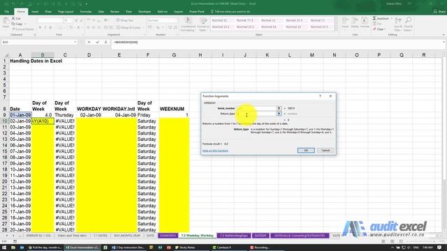The width and height of the screenshot is (447, 251).
Task: Click the Insert cells icon
Action: point(345,21)
